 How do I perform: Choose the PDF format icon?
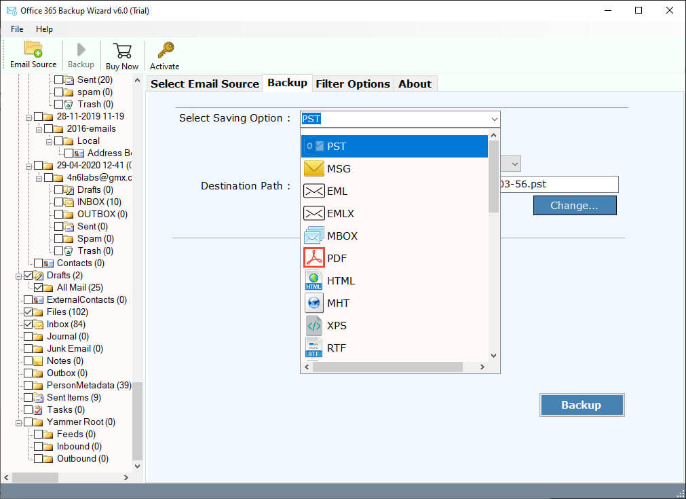pyautogui.click(x=313, y=258)
